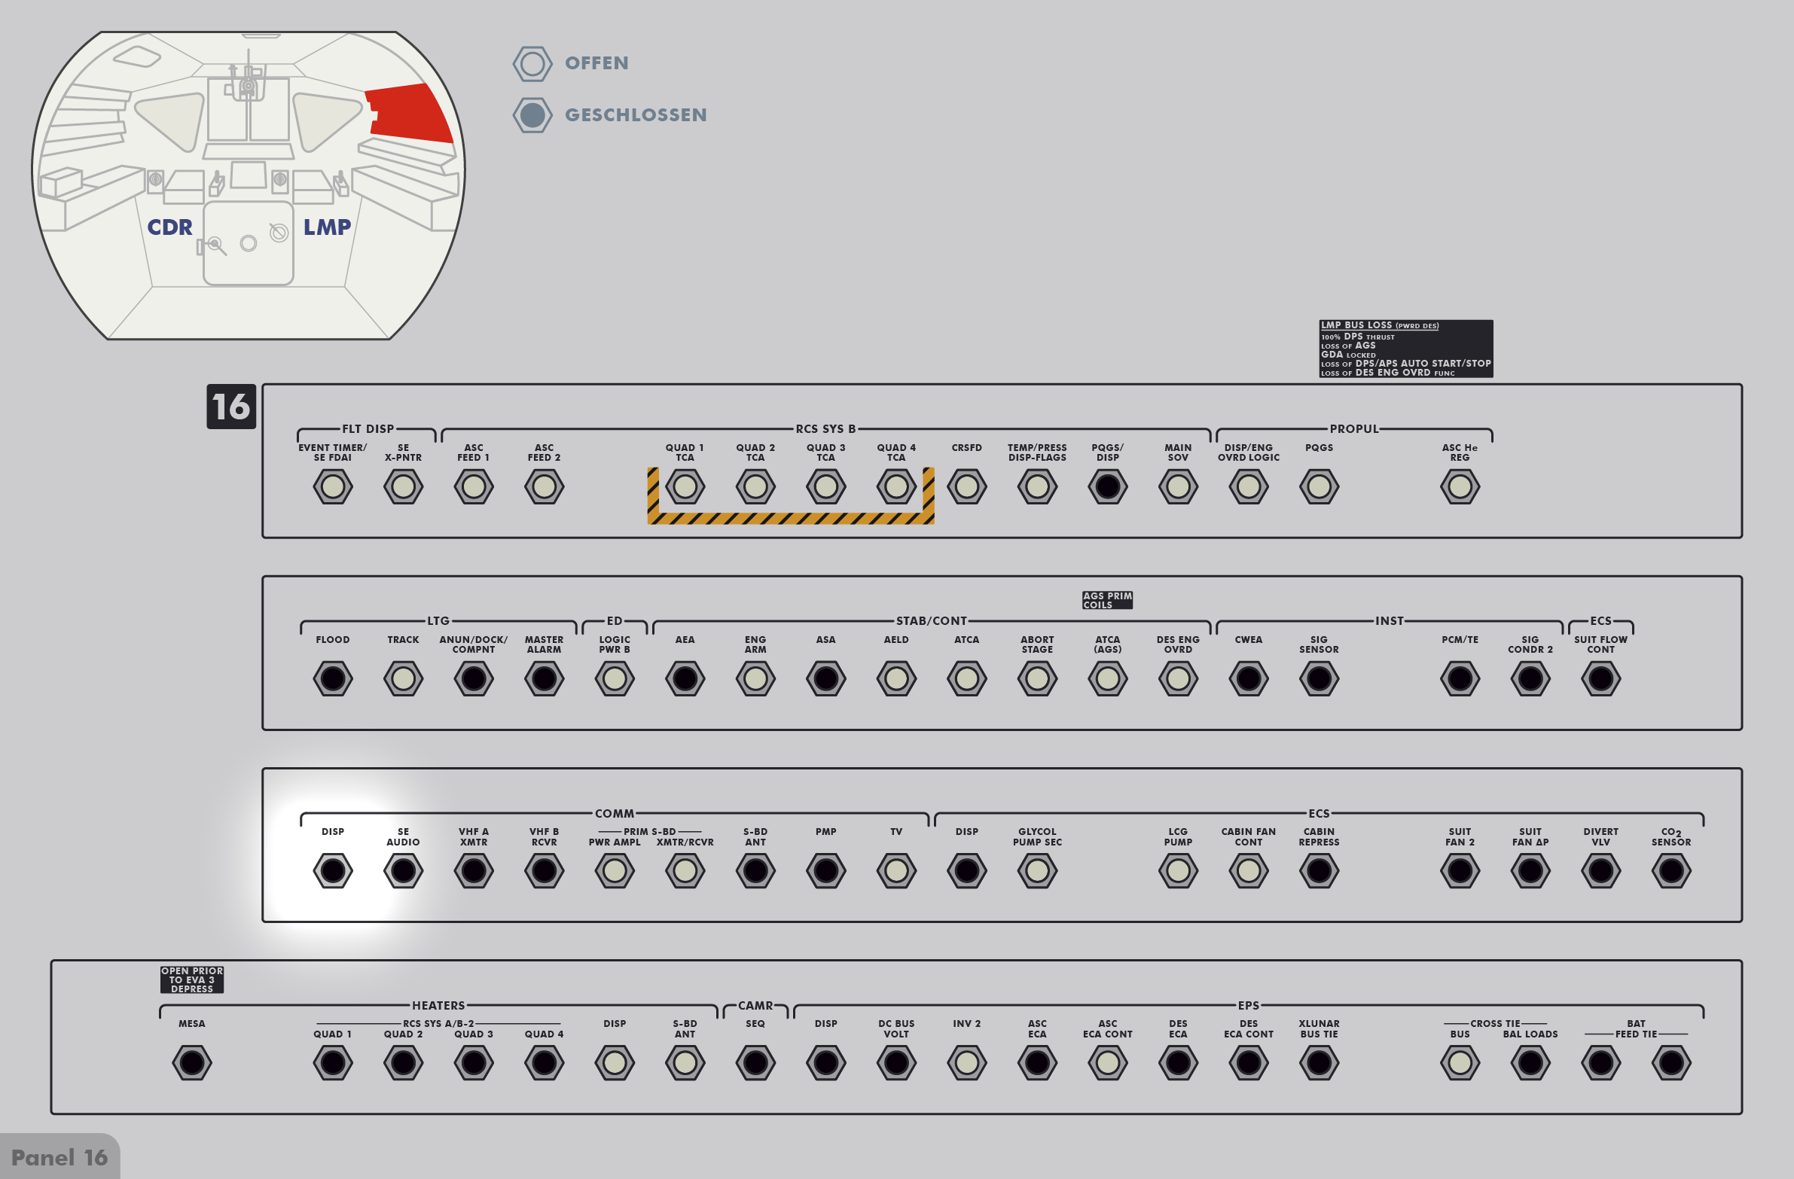The image size is (1794, 1179).
Task: Click the MASTER ALARM breaker
Action: pos(544,679)
